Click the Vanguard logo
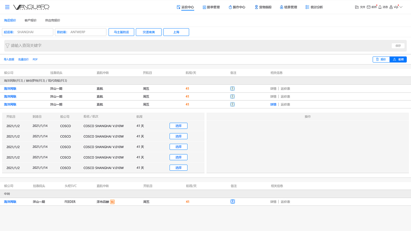Screen dimensions: 411x231 point(31,7)
